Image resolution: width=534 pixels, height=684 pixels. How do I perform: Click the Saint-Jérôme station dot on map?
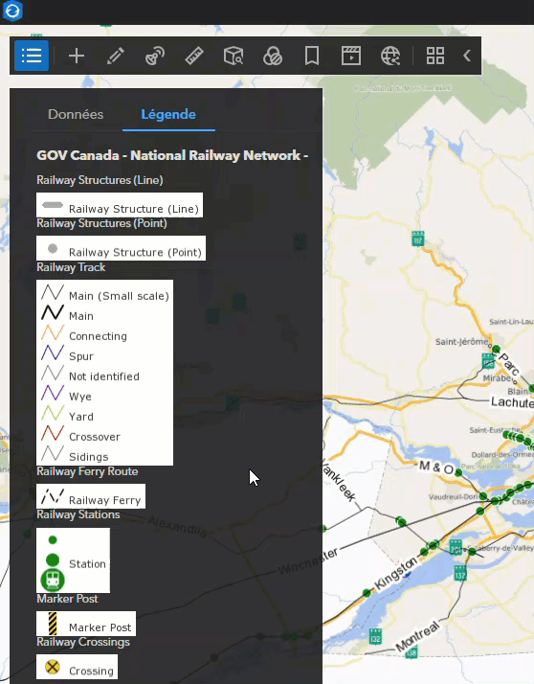496,349
